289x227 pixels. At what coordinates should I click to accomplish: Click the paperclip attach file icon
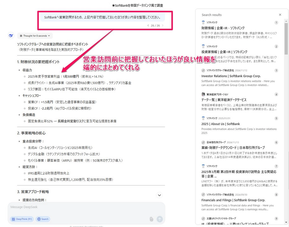[151, 219]
